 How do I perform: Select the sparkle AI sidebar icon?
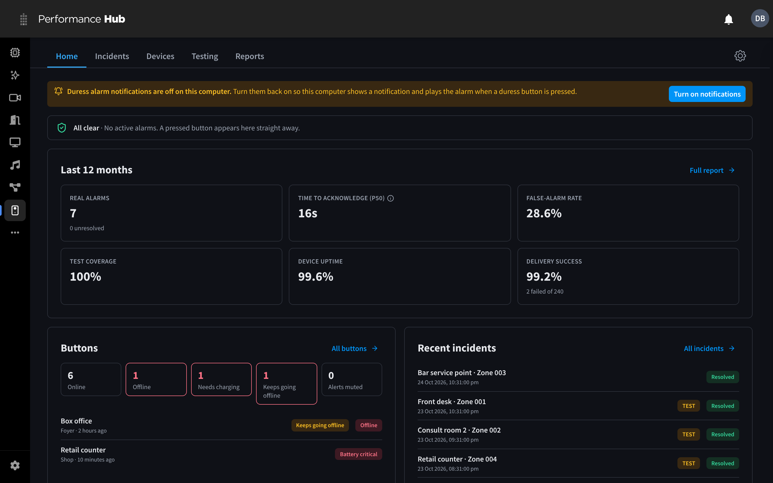tap(15, 75)
